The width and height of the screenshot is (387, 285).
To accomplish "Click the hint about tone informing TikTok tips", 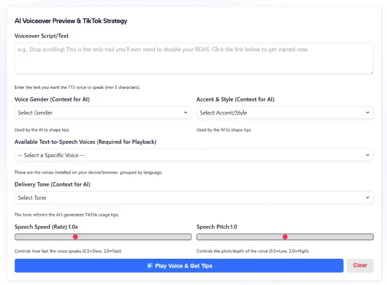I will point(67,215).
